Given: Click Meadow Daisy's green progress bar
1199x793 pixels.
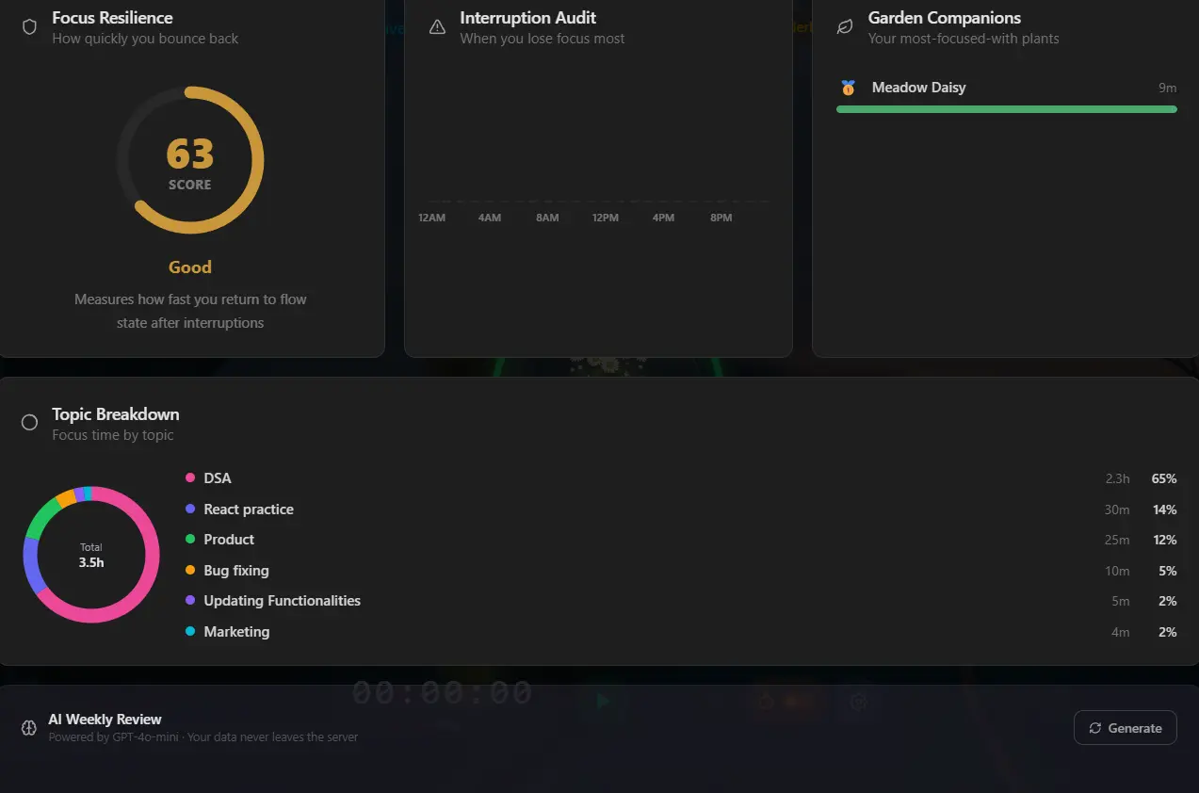Looking at the screenshot, I should coord(1006,110).
